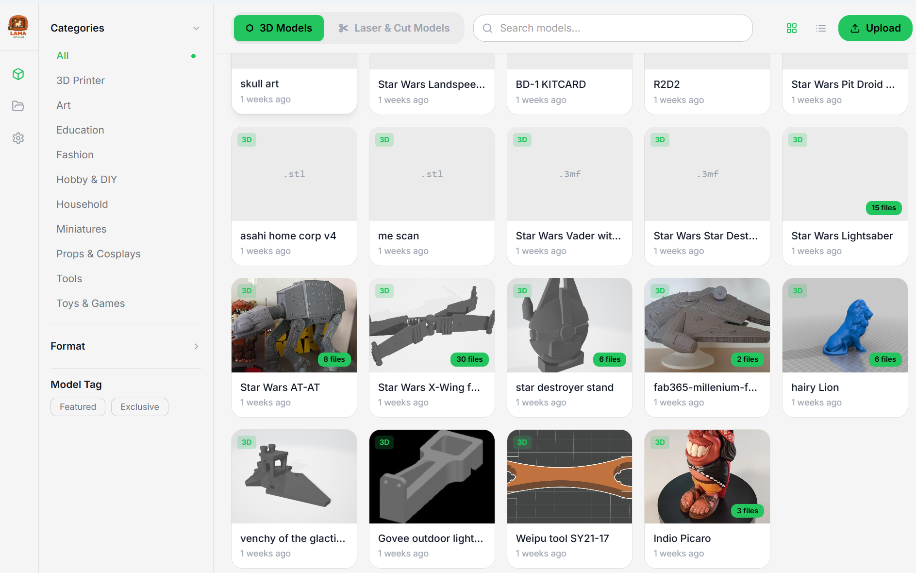Open the venchy of the glacti thumbnail
The width and height of the screenshot is (916, 573).
coord(294,477)
